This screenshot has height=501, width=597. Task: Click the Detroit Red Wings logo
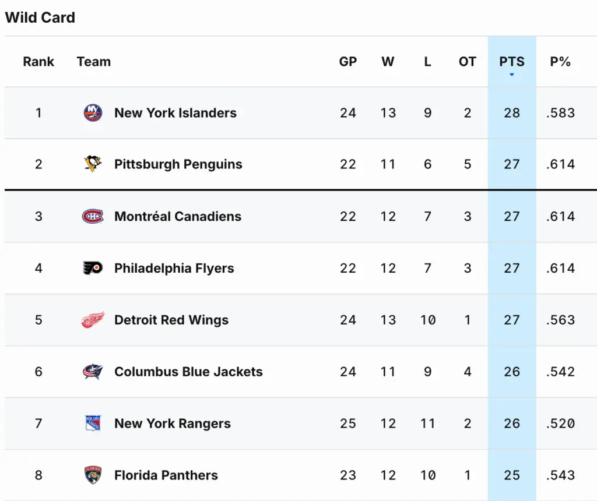click(x=93, y=320)
